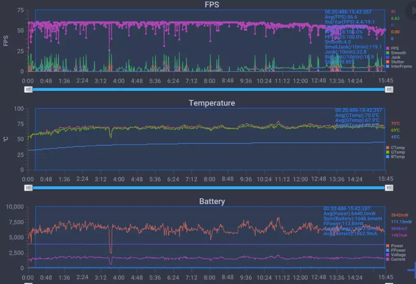Click the green 6.62 Smooth readout
The image size is (416, 284).
coord(395,18)
